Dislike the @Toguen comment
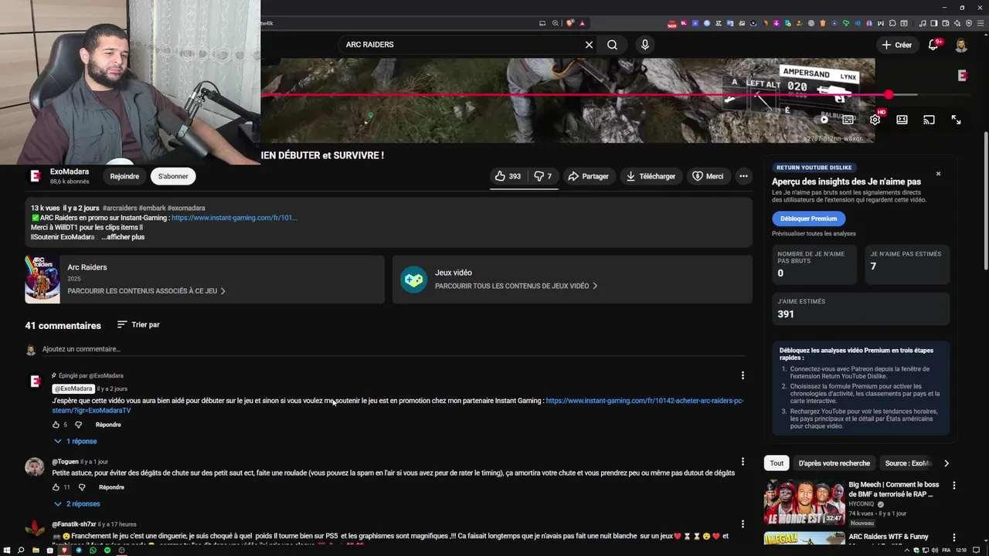989x556 pixels. pyautogui.click(x=82, y=487)
